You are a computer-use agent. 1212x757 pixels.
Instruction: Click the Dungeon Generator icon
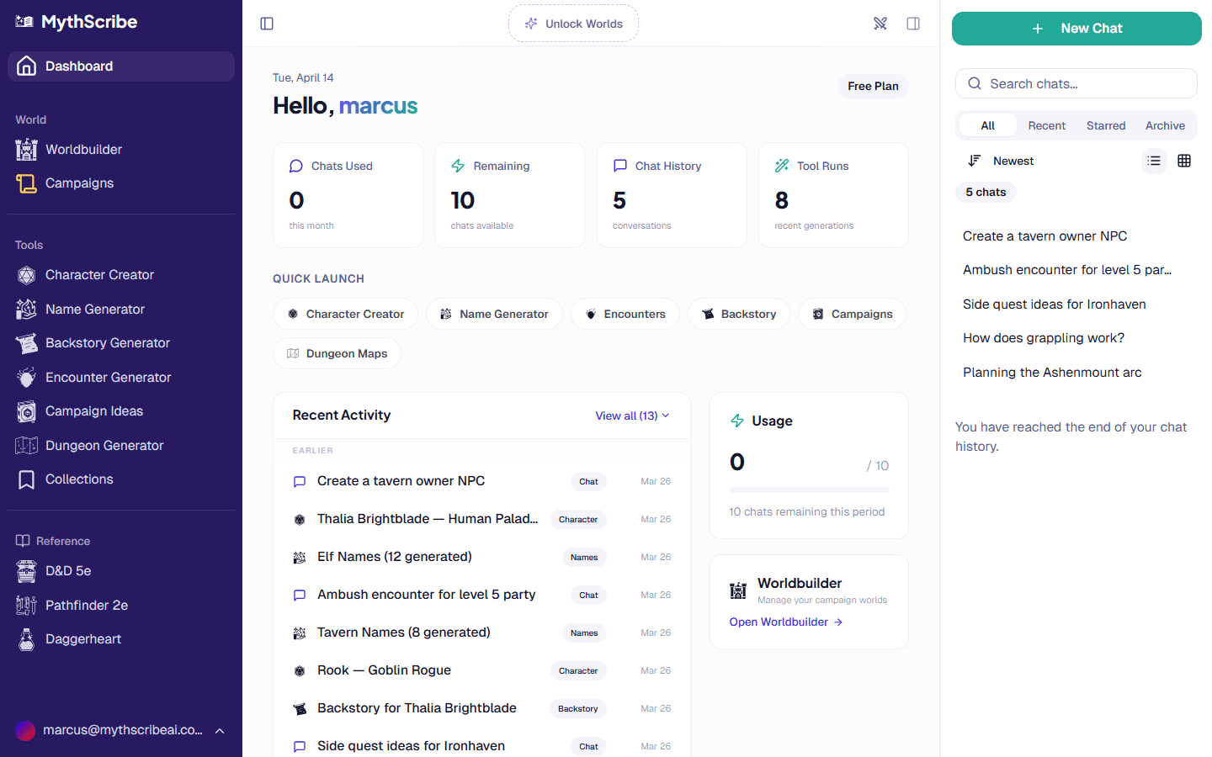(25, 445)
